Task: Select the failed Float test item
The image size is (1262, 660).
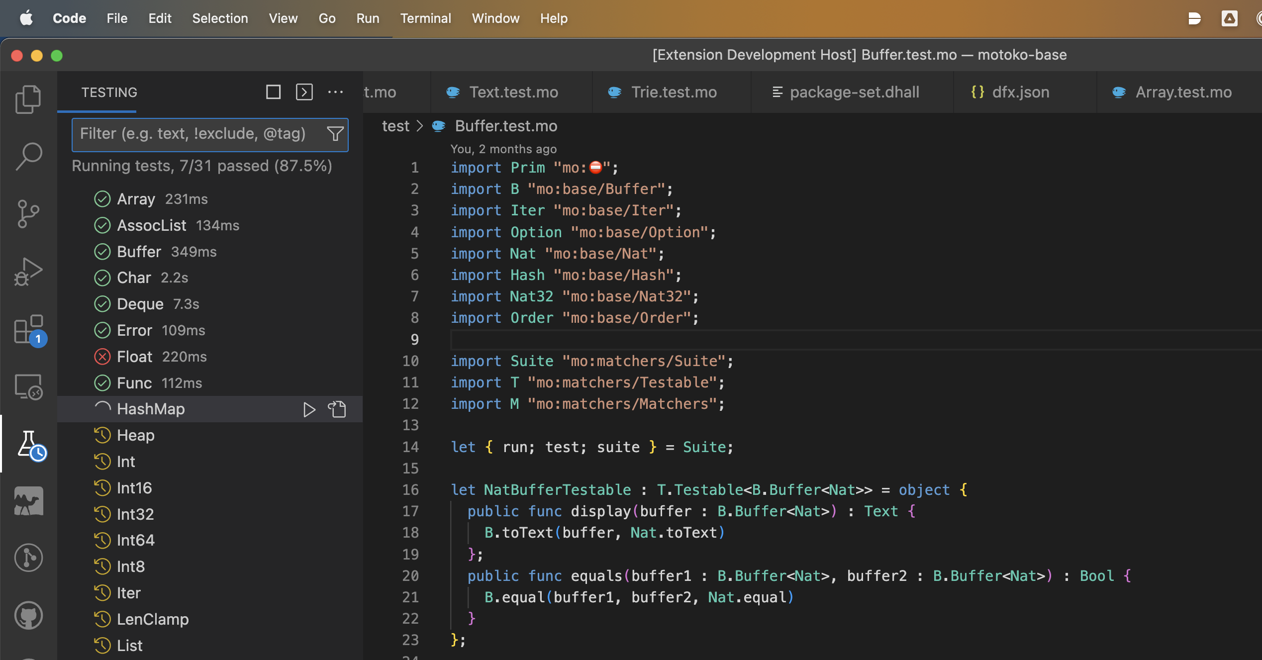Action: click(x=135, y=356)
